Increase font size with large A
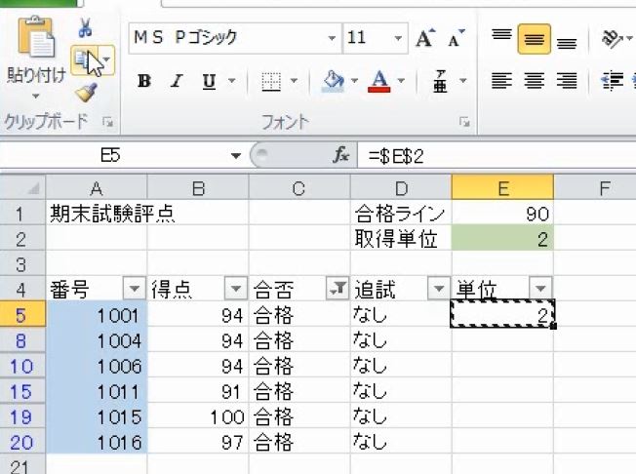This screenshot has width=636, height=474. (425, 38)
